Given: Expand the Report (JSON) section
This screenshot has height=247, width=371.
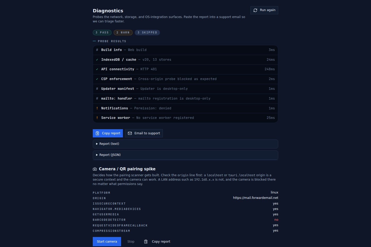Looking at the screenshot, I should 185,155.
